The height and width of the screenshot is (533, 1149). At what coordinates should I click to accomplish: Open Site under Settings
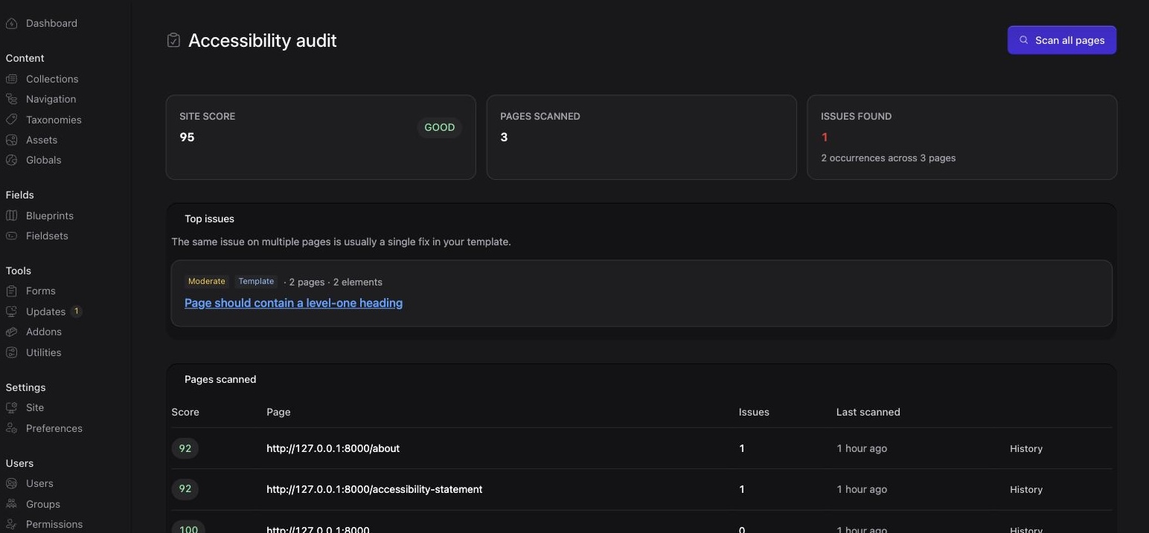pos(35,407)
